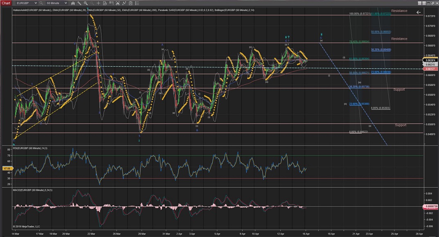Click the zoom in magnifier icon

[x=86, y=3]
